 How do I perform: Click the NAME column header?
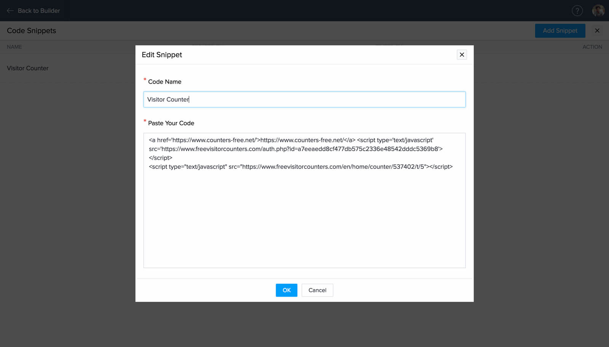[x=14, y=47]
